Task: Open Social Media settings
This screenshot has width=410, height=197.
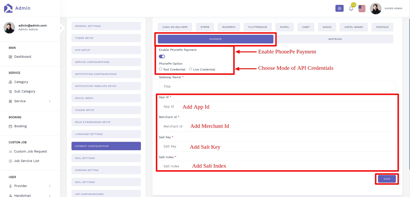Action: [106, 98]
